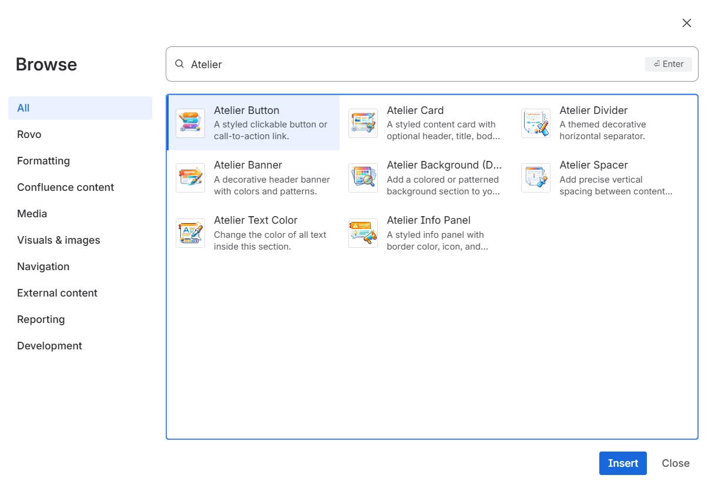Choose the Atelier Divider icon
Screen dimensions: 708x485
pos(536,123)
